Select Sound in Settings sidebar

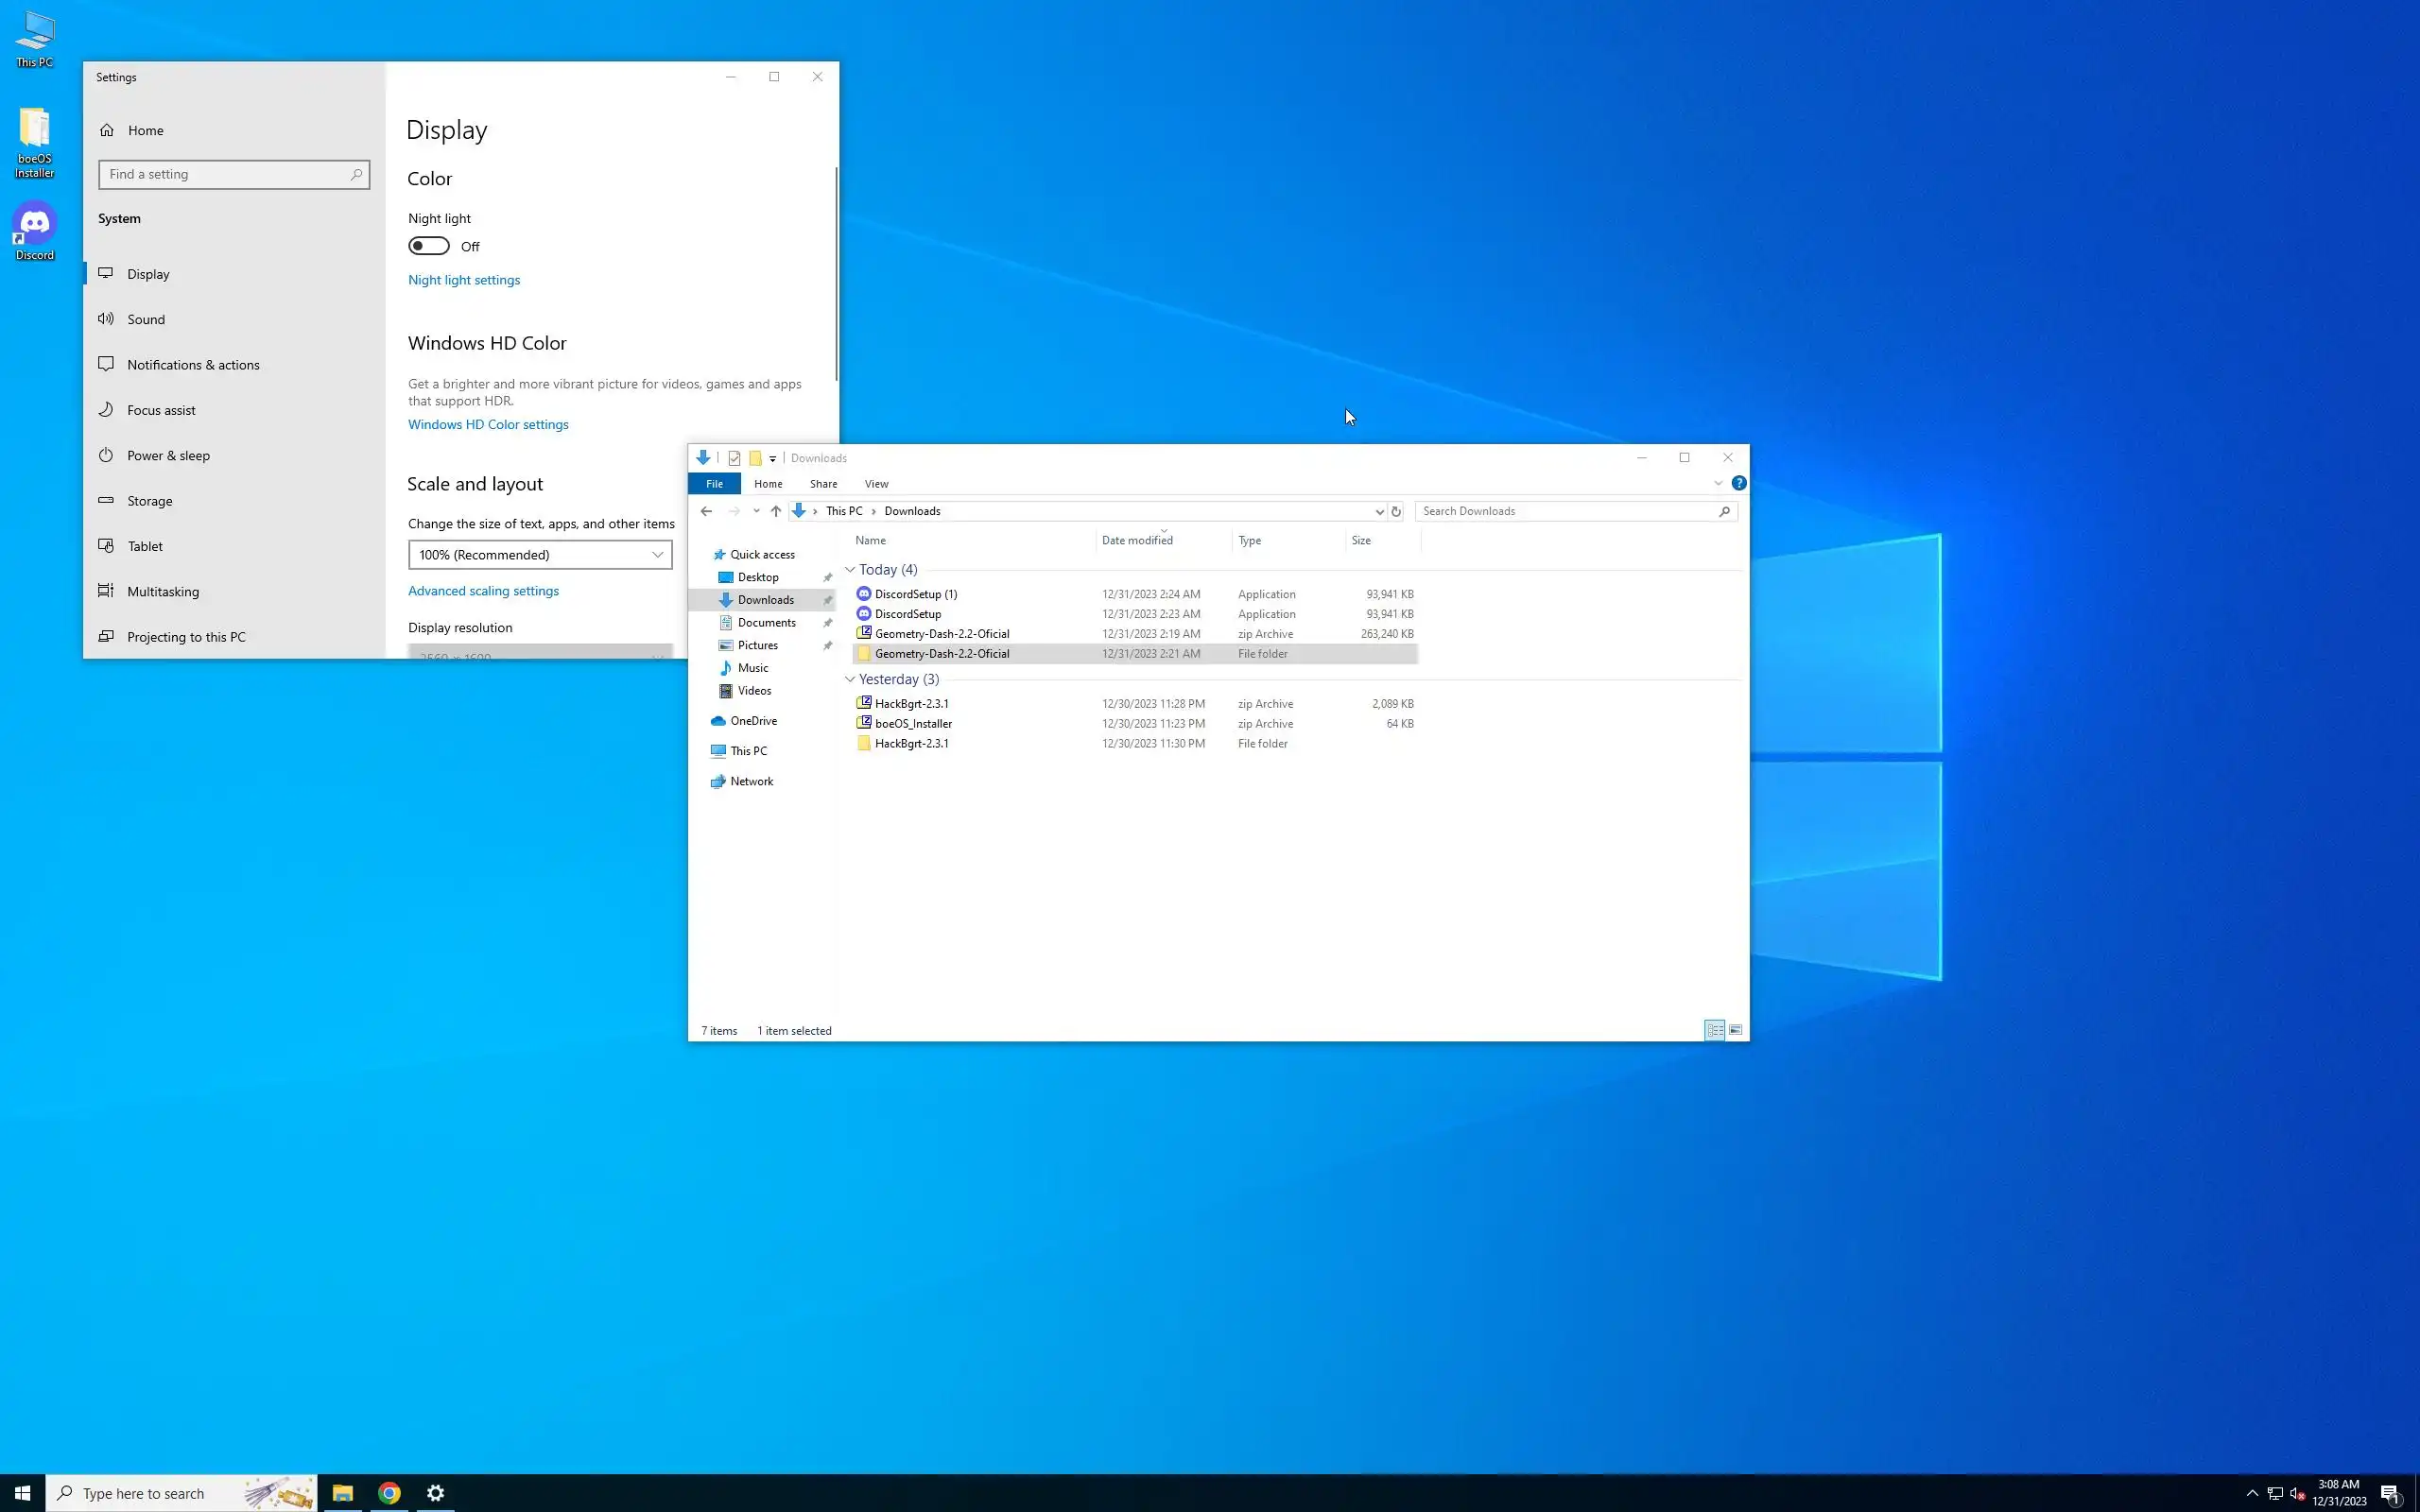pos(146,319)
